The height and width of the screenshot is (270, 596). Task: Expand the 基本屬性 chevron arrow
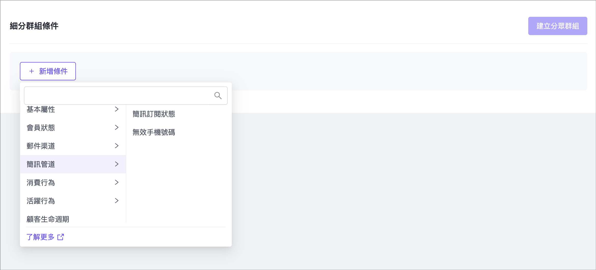(x=117, y=109)
